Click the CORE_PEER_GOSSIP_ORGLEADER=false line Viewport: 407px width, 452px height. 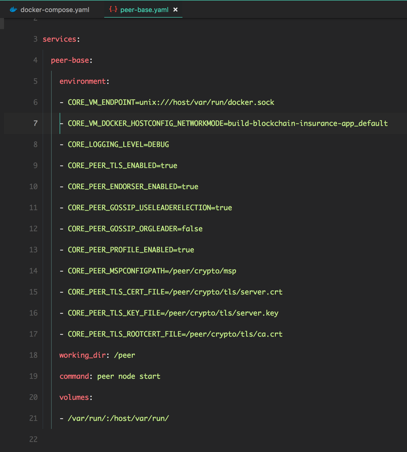[135, 229]
